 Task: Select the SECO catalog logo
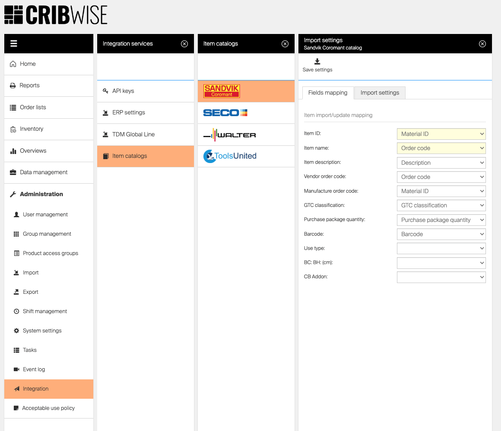tap(225, 113)
